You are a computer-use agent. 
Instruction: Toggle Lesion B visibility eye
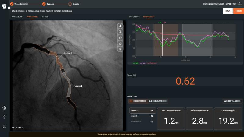152,116
